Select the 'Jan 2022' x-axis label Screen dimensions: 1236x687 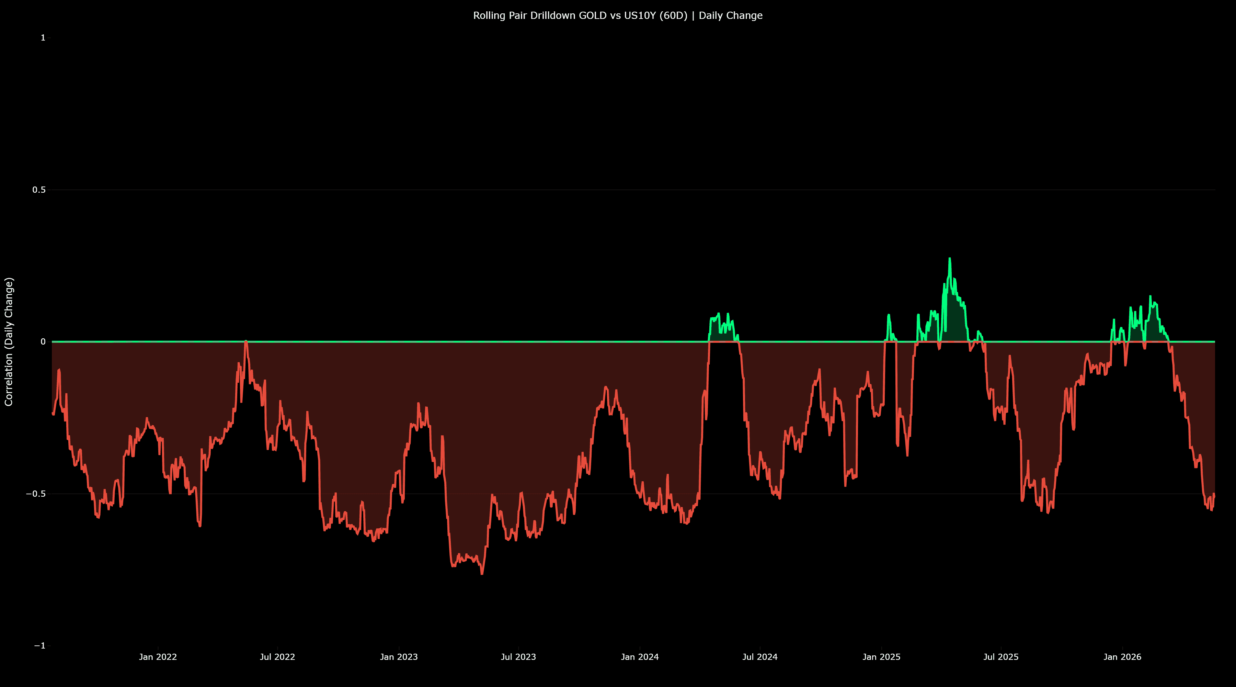[x=158, y=657]
